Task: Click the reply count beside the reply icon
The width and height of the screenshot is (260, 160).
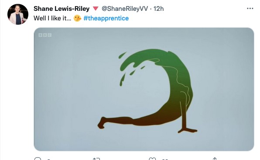Action: [48, 159]
